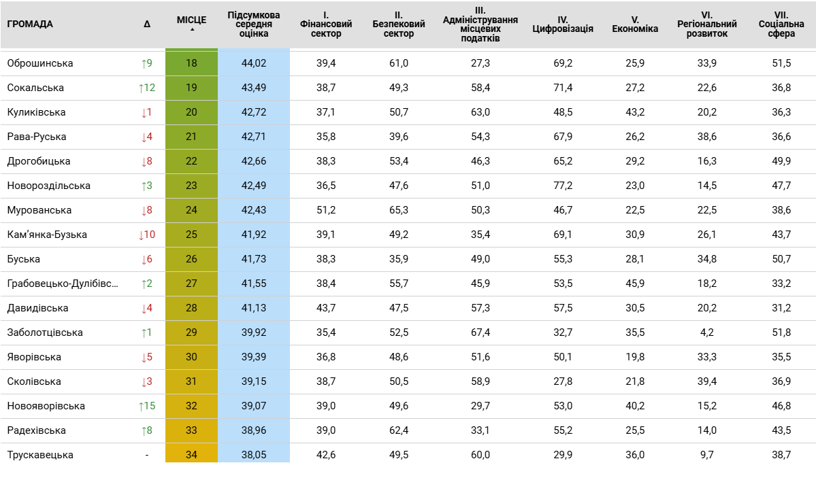Click the down-arrow 3 indicator for Сколівська

[147, 381]
